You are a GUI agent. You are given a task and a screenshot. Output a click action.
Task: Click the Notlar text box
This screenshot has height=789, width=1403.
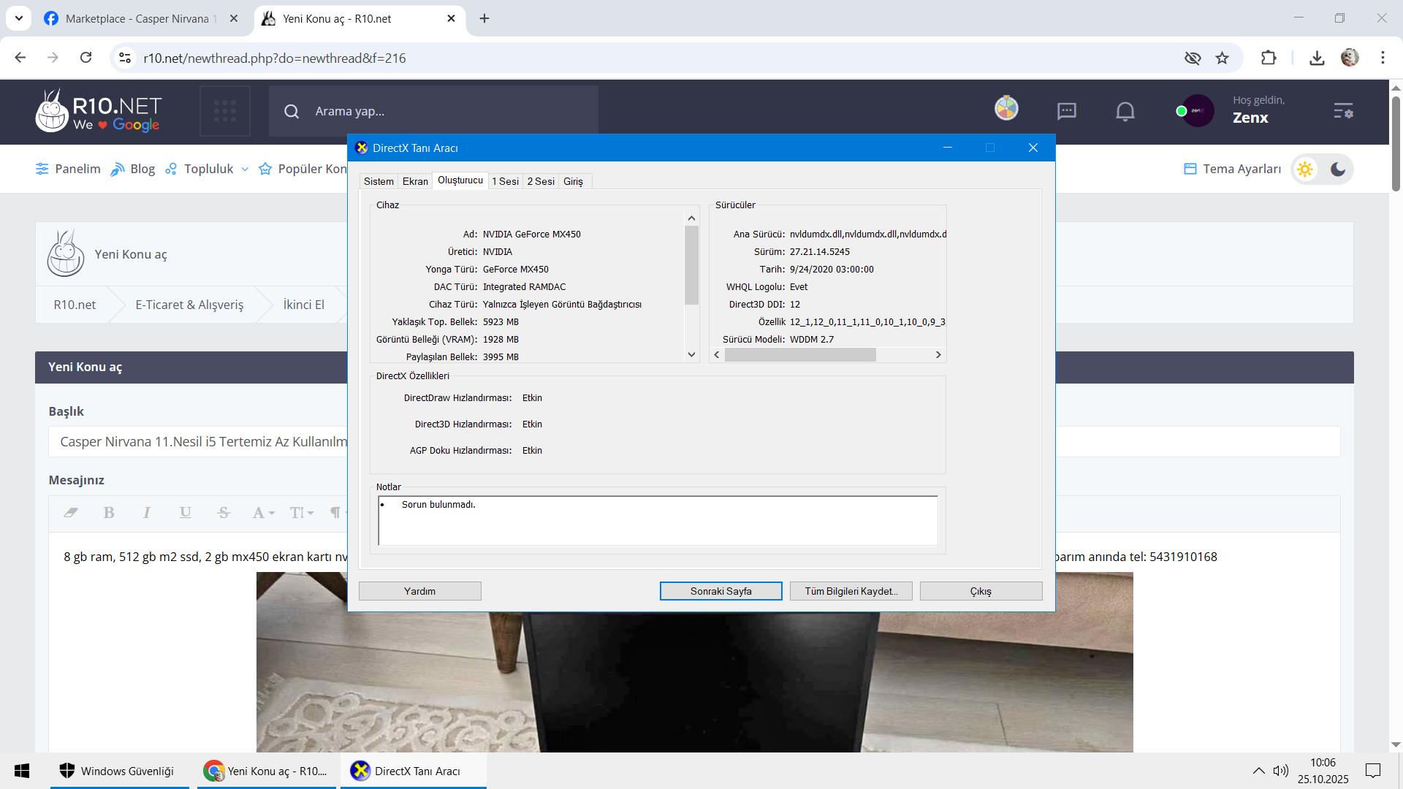[658, 521]
